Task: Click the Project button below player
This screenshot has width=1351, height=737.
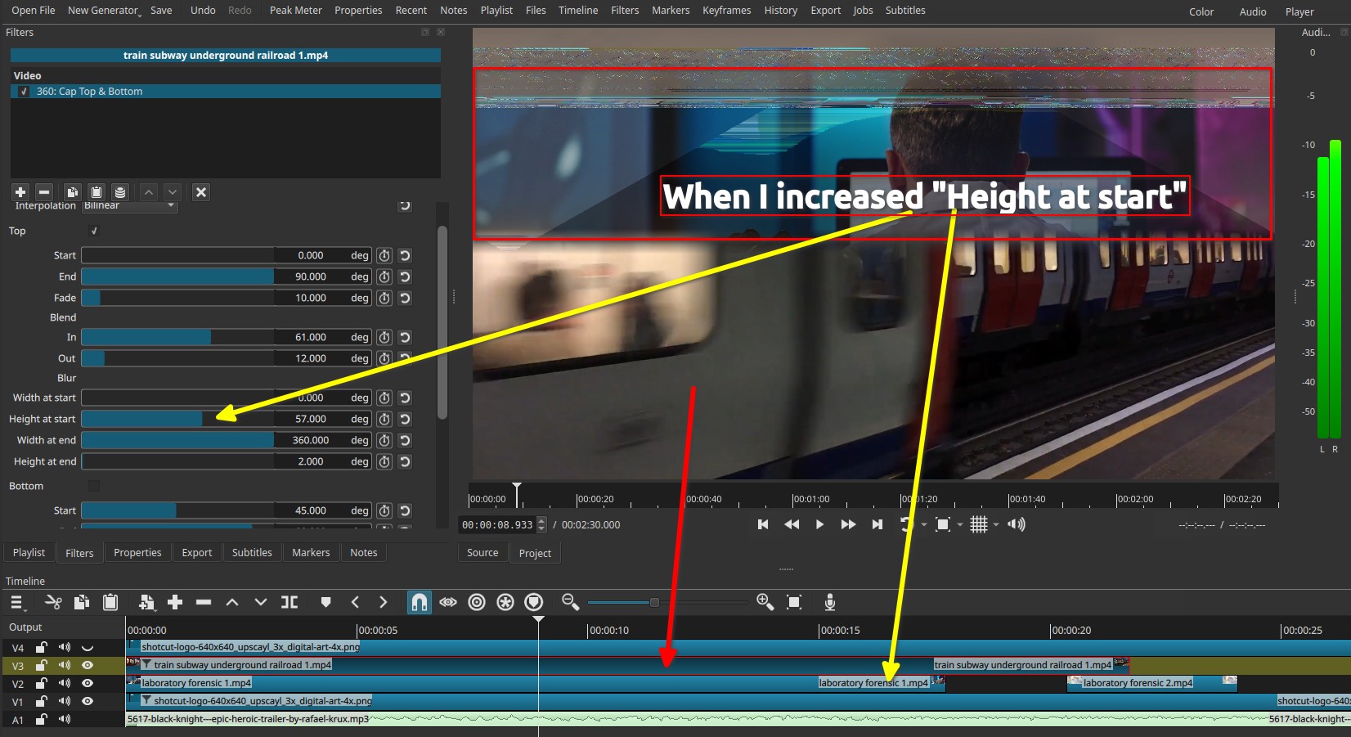Action: click(535, 554)
